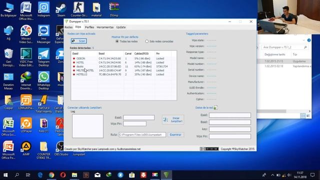
Task: Open Microsoft Office Word shortcut
Action: (x=26, y=11)
